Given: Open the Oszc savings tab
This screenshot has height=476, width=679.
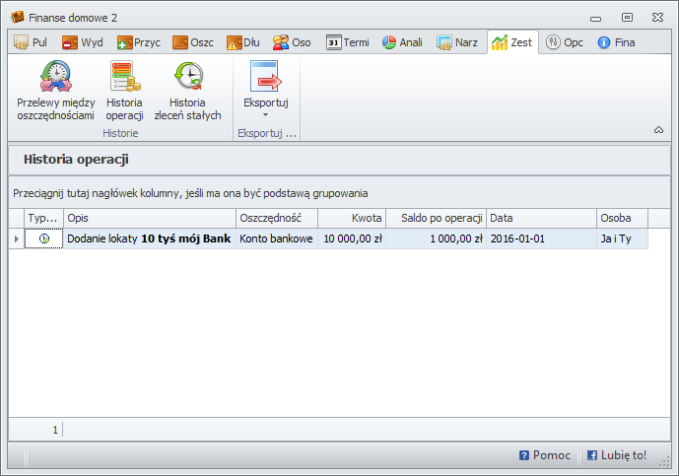Looking at the screenshot, I should pyautogui.click(x=193, y=42).
